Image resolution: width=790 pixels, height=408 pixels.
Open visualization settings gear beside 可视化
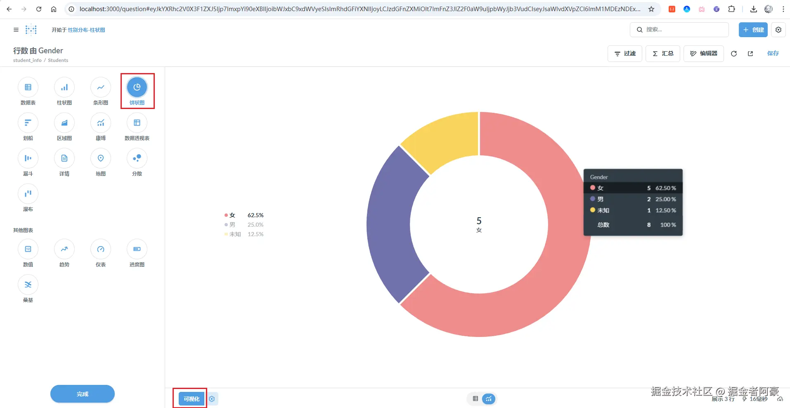(212, 399)
